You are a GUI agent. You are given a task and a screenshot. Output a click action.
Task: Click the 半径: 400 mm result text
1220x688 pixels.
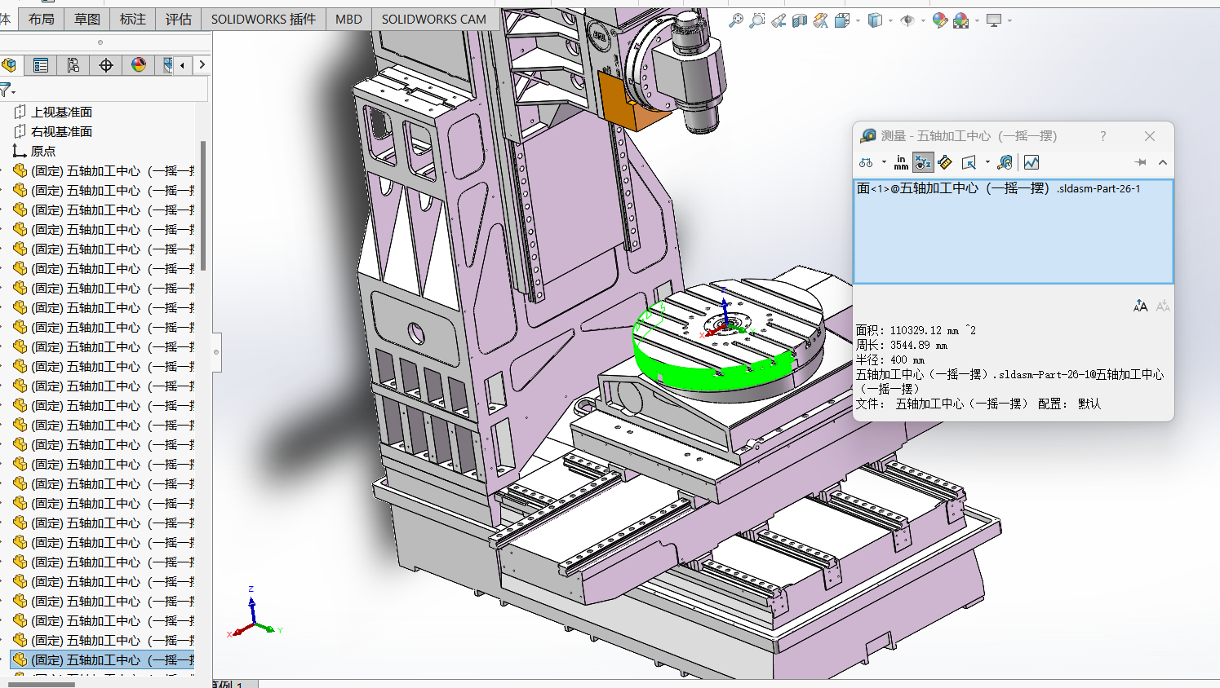tap(889, 359)
